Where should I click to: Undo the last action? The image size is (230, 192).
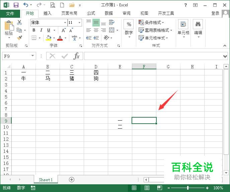[x=26, y=5]
